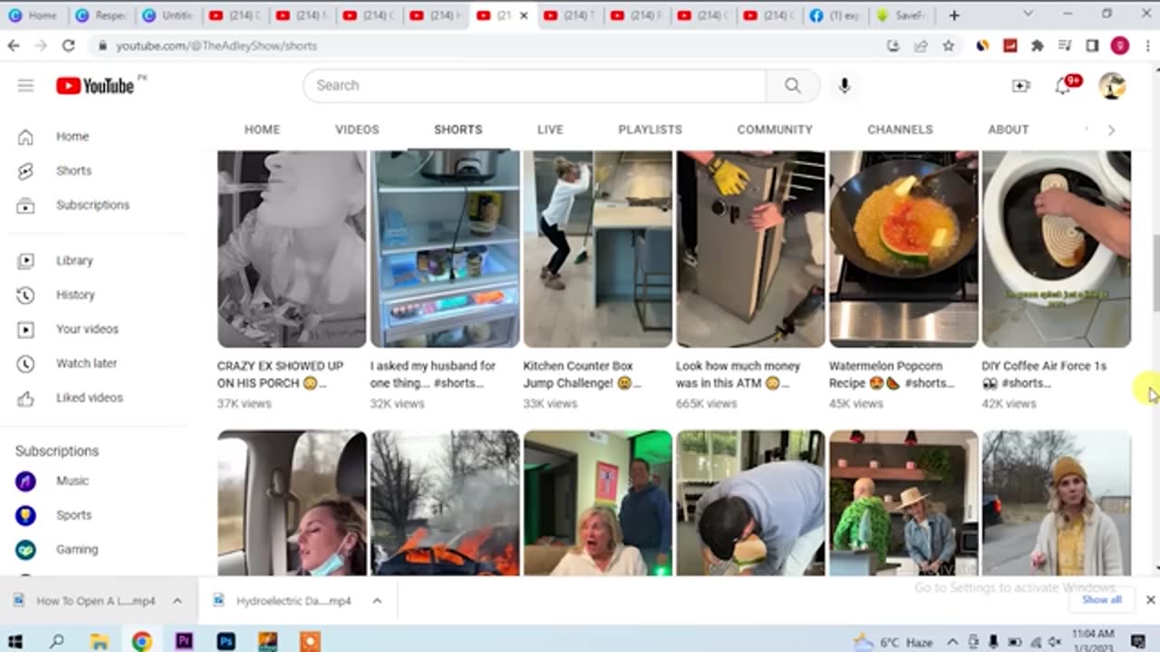Viewport: 1160px width, 652px height.
Task: Click the YouTube logo
Action: (95, 85)
